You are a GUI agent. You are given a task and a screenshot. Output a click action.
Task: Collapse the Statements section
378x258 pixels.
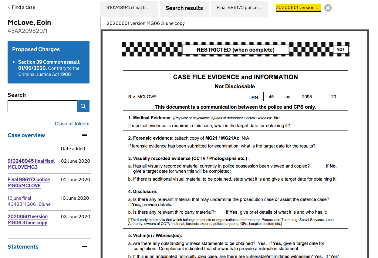point(84,247)
